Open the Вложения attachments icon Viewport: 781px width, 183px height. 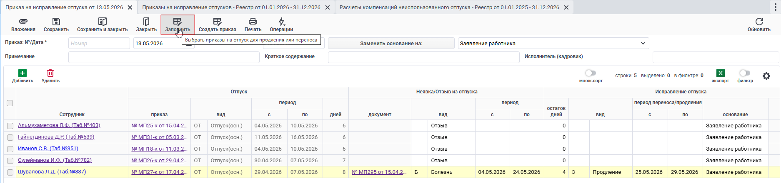click(23, 22)
